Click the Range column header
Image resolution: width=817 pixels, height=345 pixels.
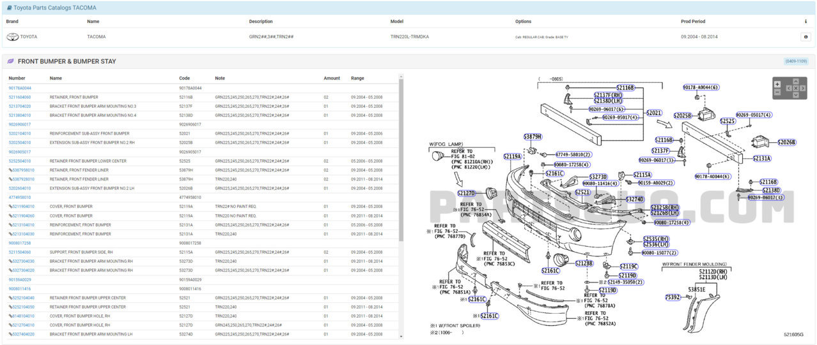357,78
